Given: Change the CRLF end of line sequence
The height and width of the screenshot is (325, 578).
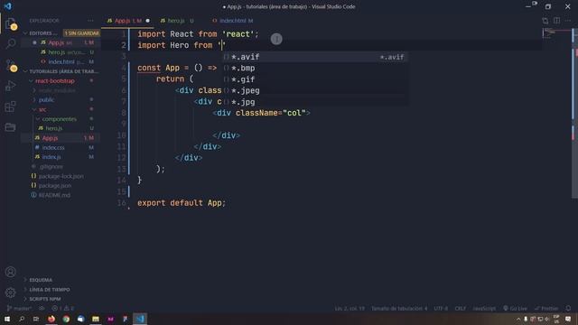Looking at the screenshot, I should coord(460,308).
